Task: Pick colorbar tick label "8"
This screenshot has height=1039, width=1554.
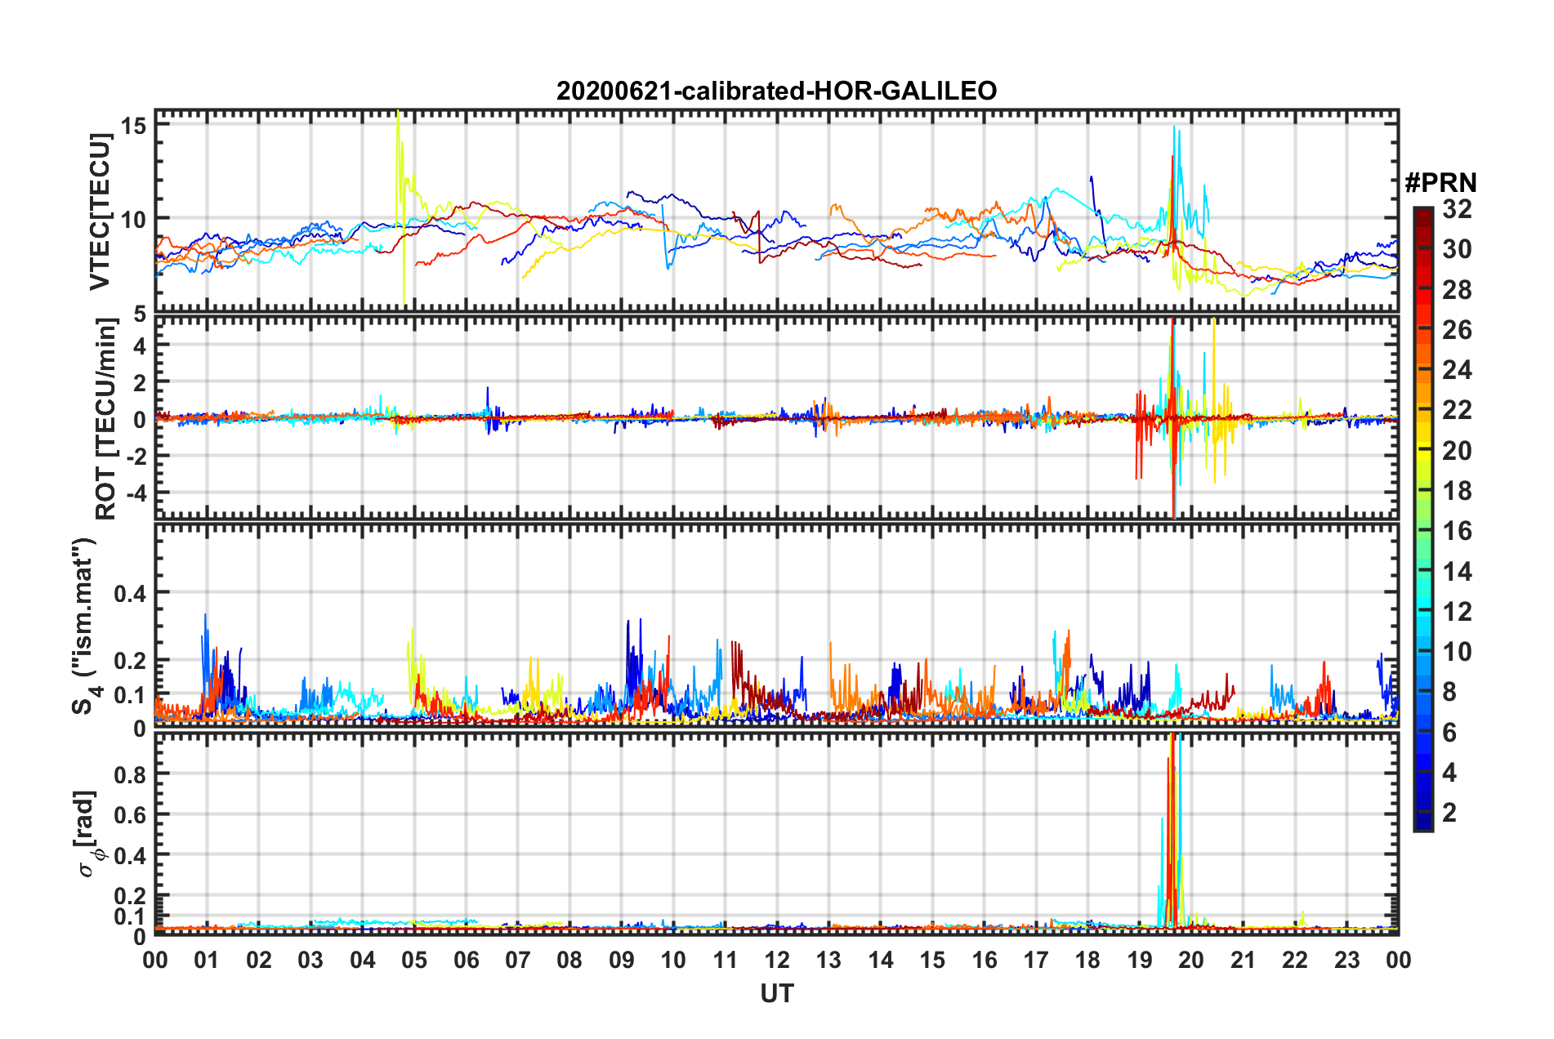Action: pos(1449,692)
